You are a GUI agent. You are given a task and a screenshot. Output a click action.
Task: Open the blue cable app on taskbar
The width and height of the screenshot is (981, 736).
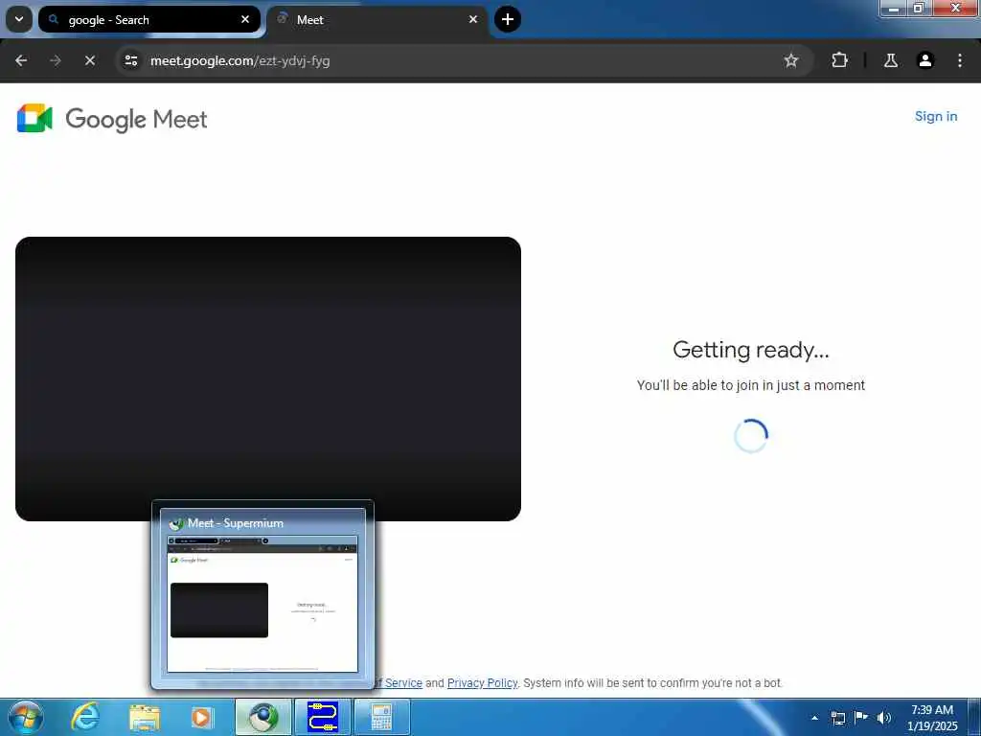coord(323,717)
